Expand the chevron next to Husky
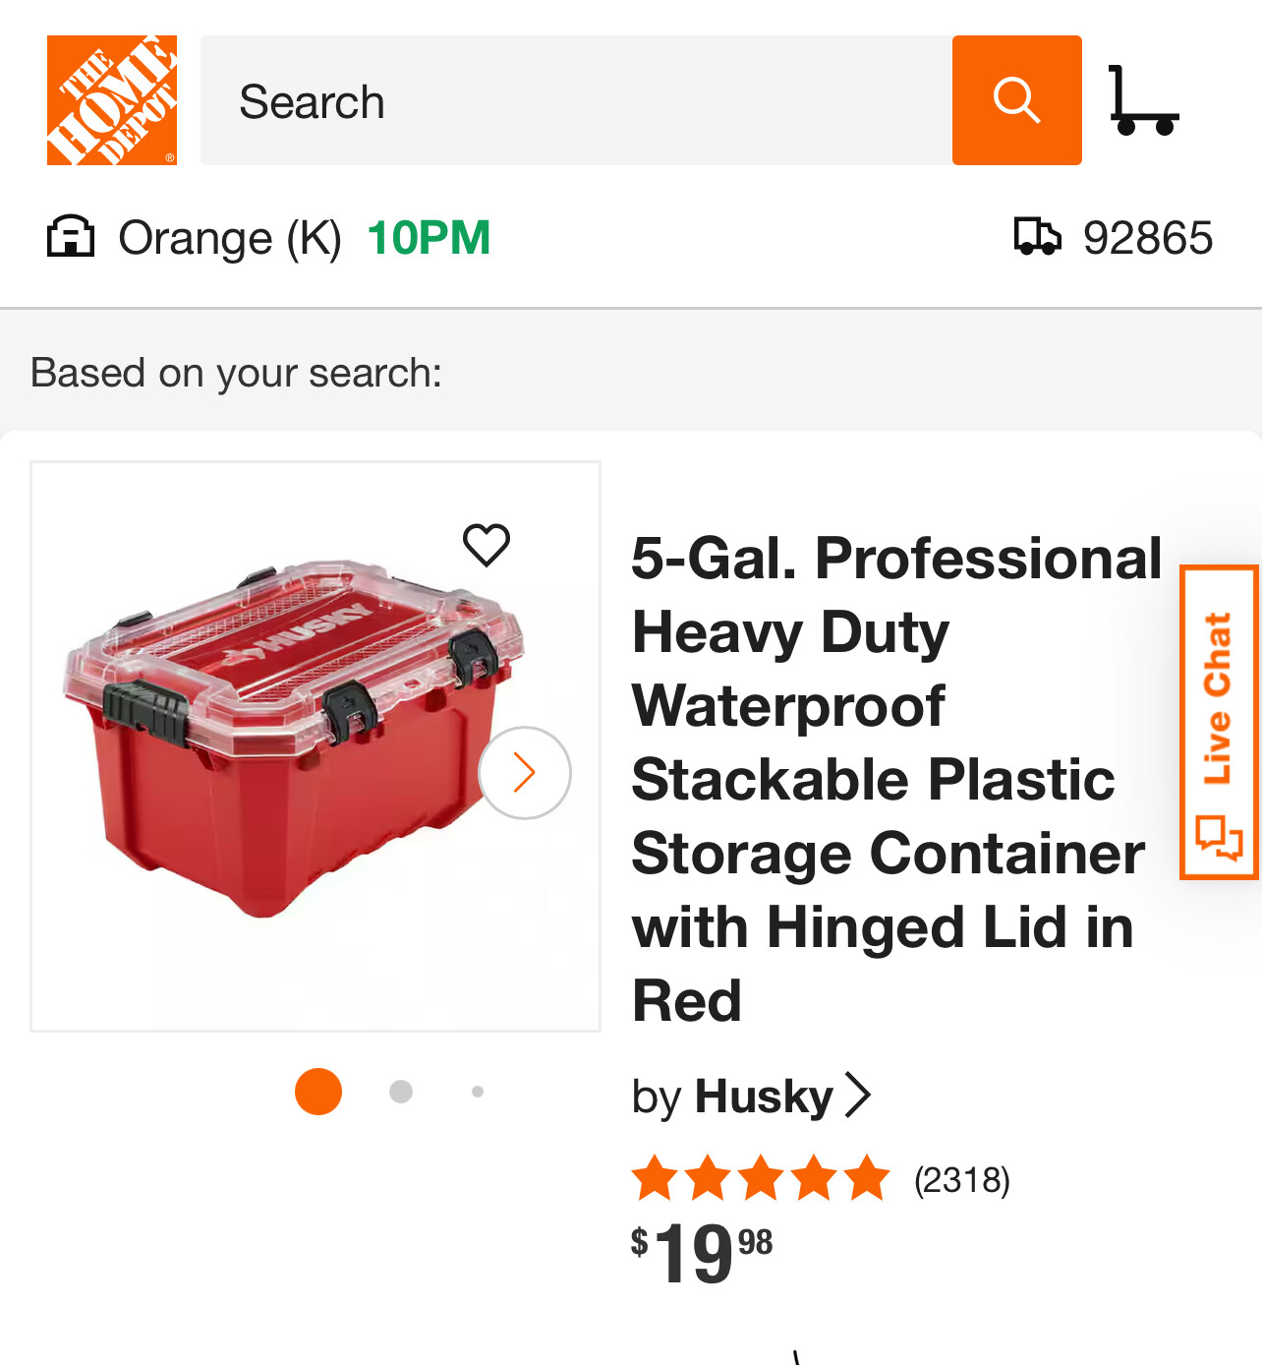 click(x=858, y=1096)
